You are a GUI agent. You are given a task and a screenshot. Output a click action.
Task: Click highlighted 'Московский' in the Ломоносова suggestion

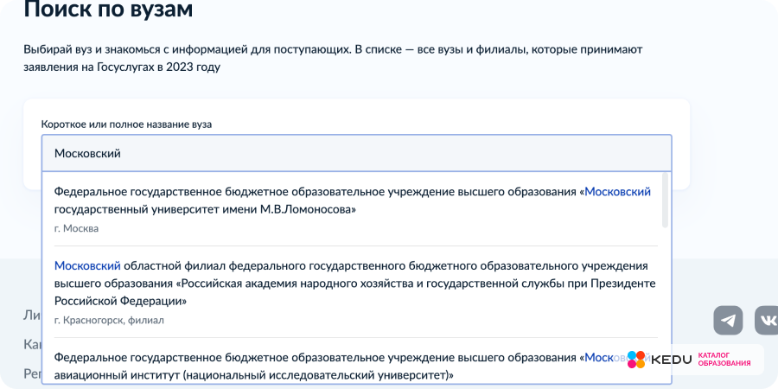click(617, 192)
